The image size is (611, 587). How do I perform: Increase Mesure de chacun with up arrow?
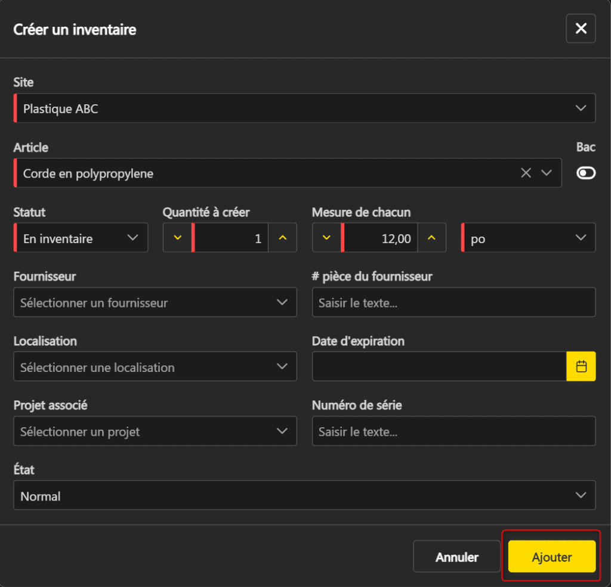431,238
